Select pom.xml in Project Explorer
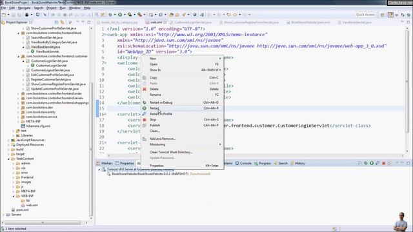Screen dimensions: 413x232 coord(23,210)
